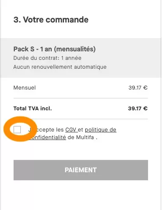Click the PAIEMENT button
Image resolution: width=162 pixels, height=210 pixels.
(81, 170)
